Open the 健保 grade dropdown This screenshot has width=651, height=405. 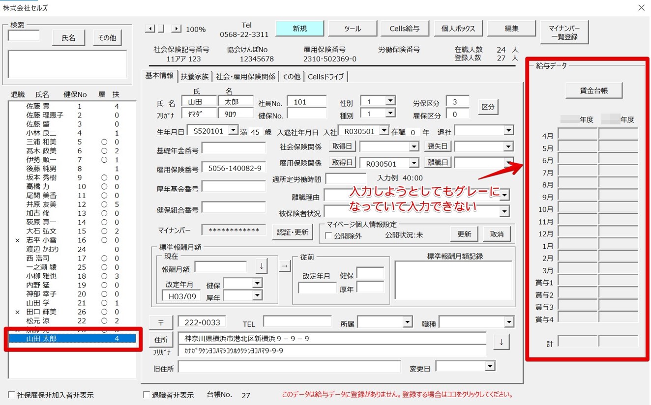257,283
